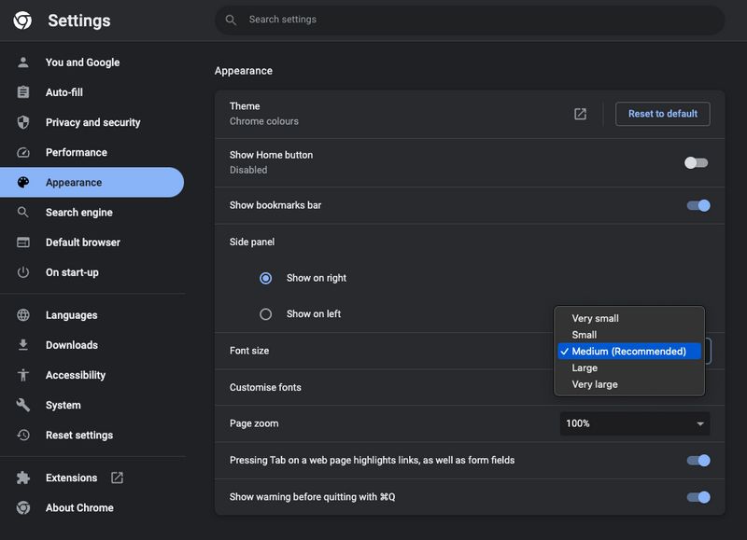Choose Small font size option
This screenshot has width=747, height=540.
(x=628, y=335)
